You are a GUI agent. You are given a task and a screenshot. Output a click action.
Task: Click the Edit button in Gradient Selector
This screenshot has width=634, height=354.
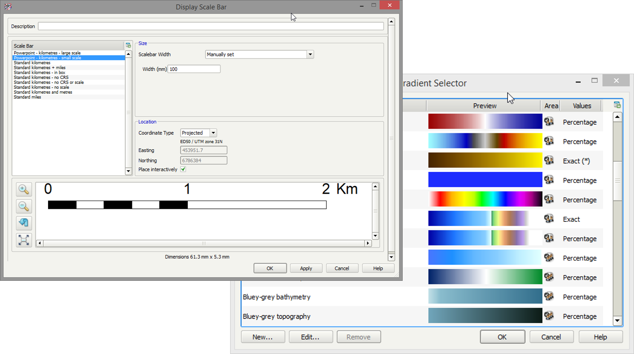[x=311, y=336]
